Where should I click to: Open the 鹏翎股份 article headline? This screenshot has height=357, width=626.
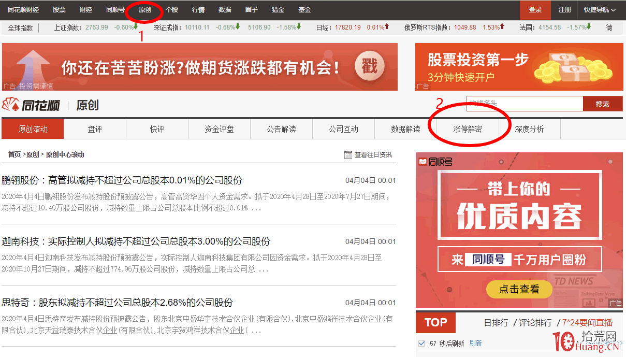coord(122,180)
